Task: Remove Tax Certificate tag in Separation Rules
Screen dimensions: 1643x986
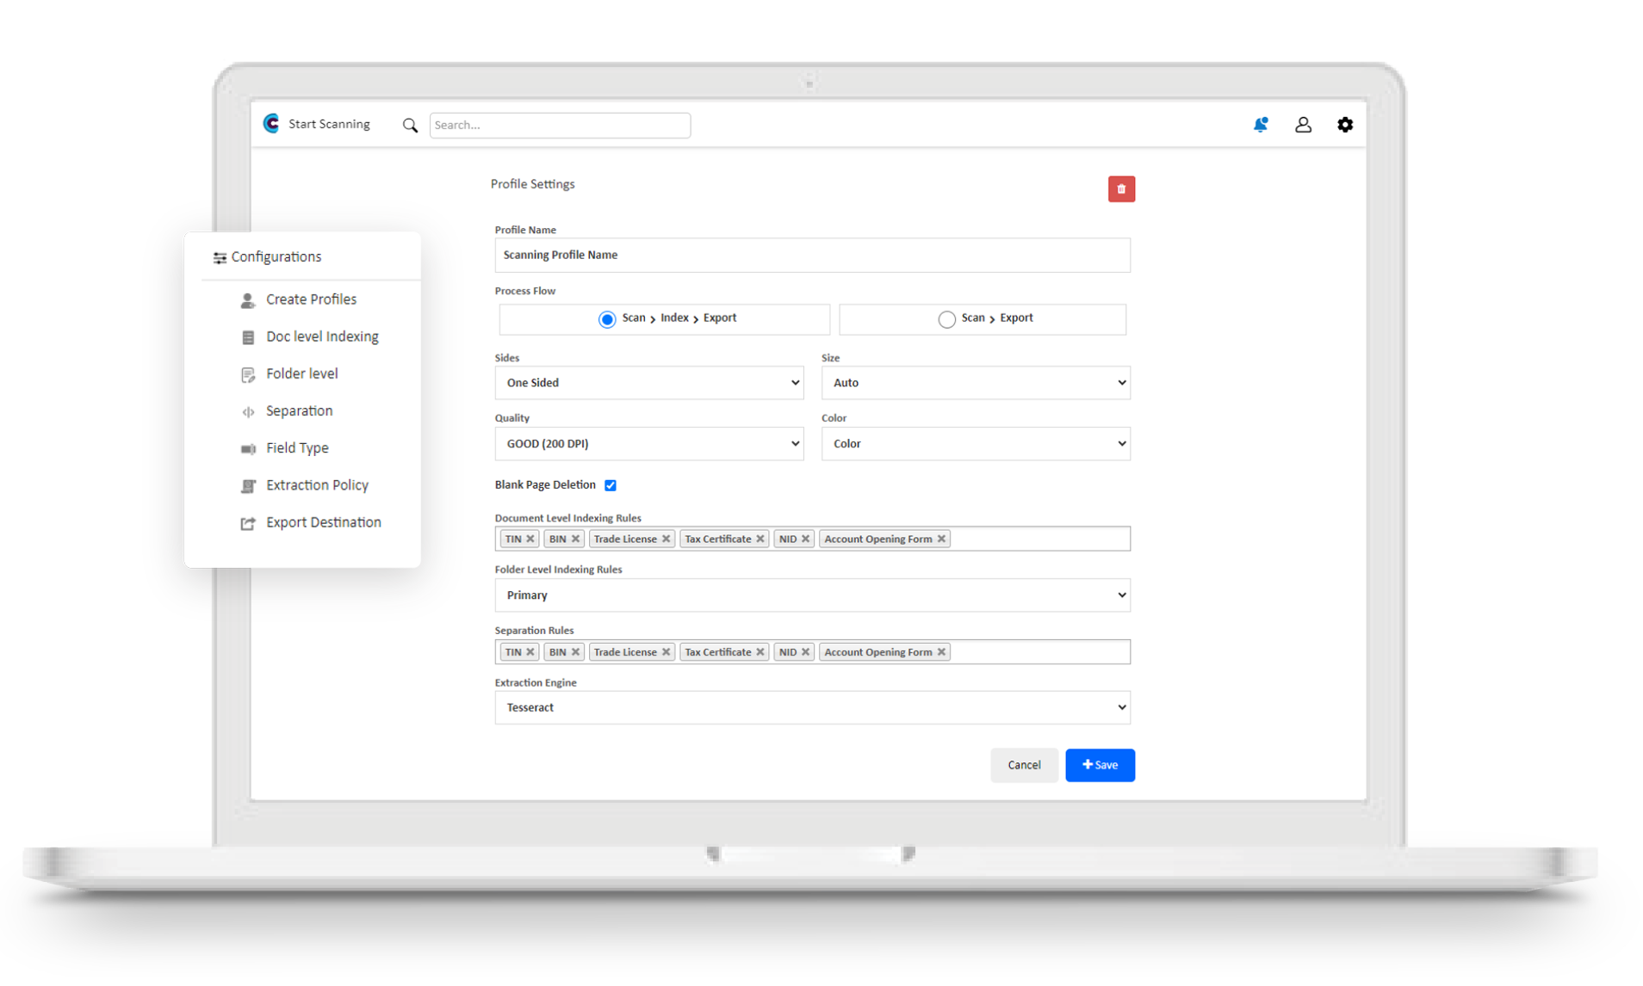Action: coord(760,652)
